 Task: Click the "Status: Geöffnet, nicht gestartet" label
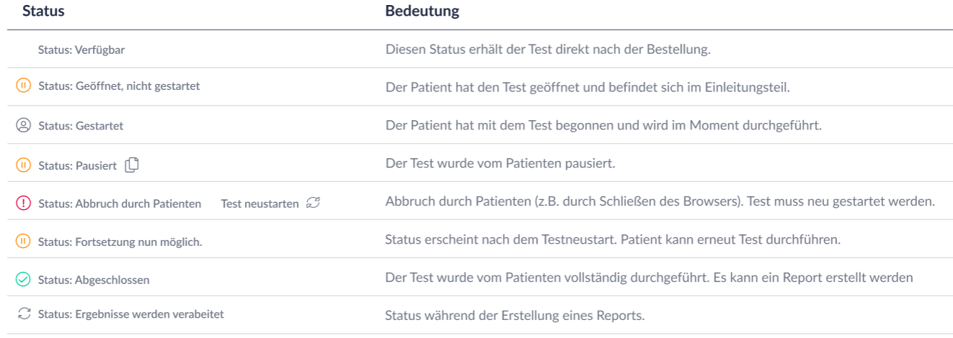[119, 86]
